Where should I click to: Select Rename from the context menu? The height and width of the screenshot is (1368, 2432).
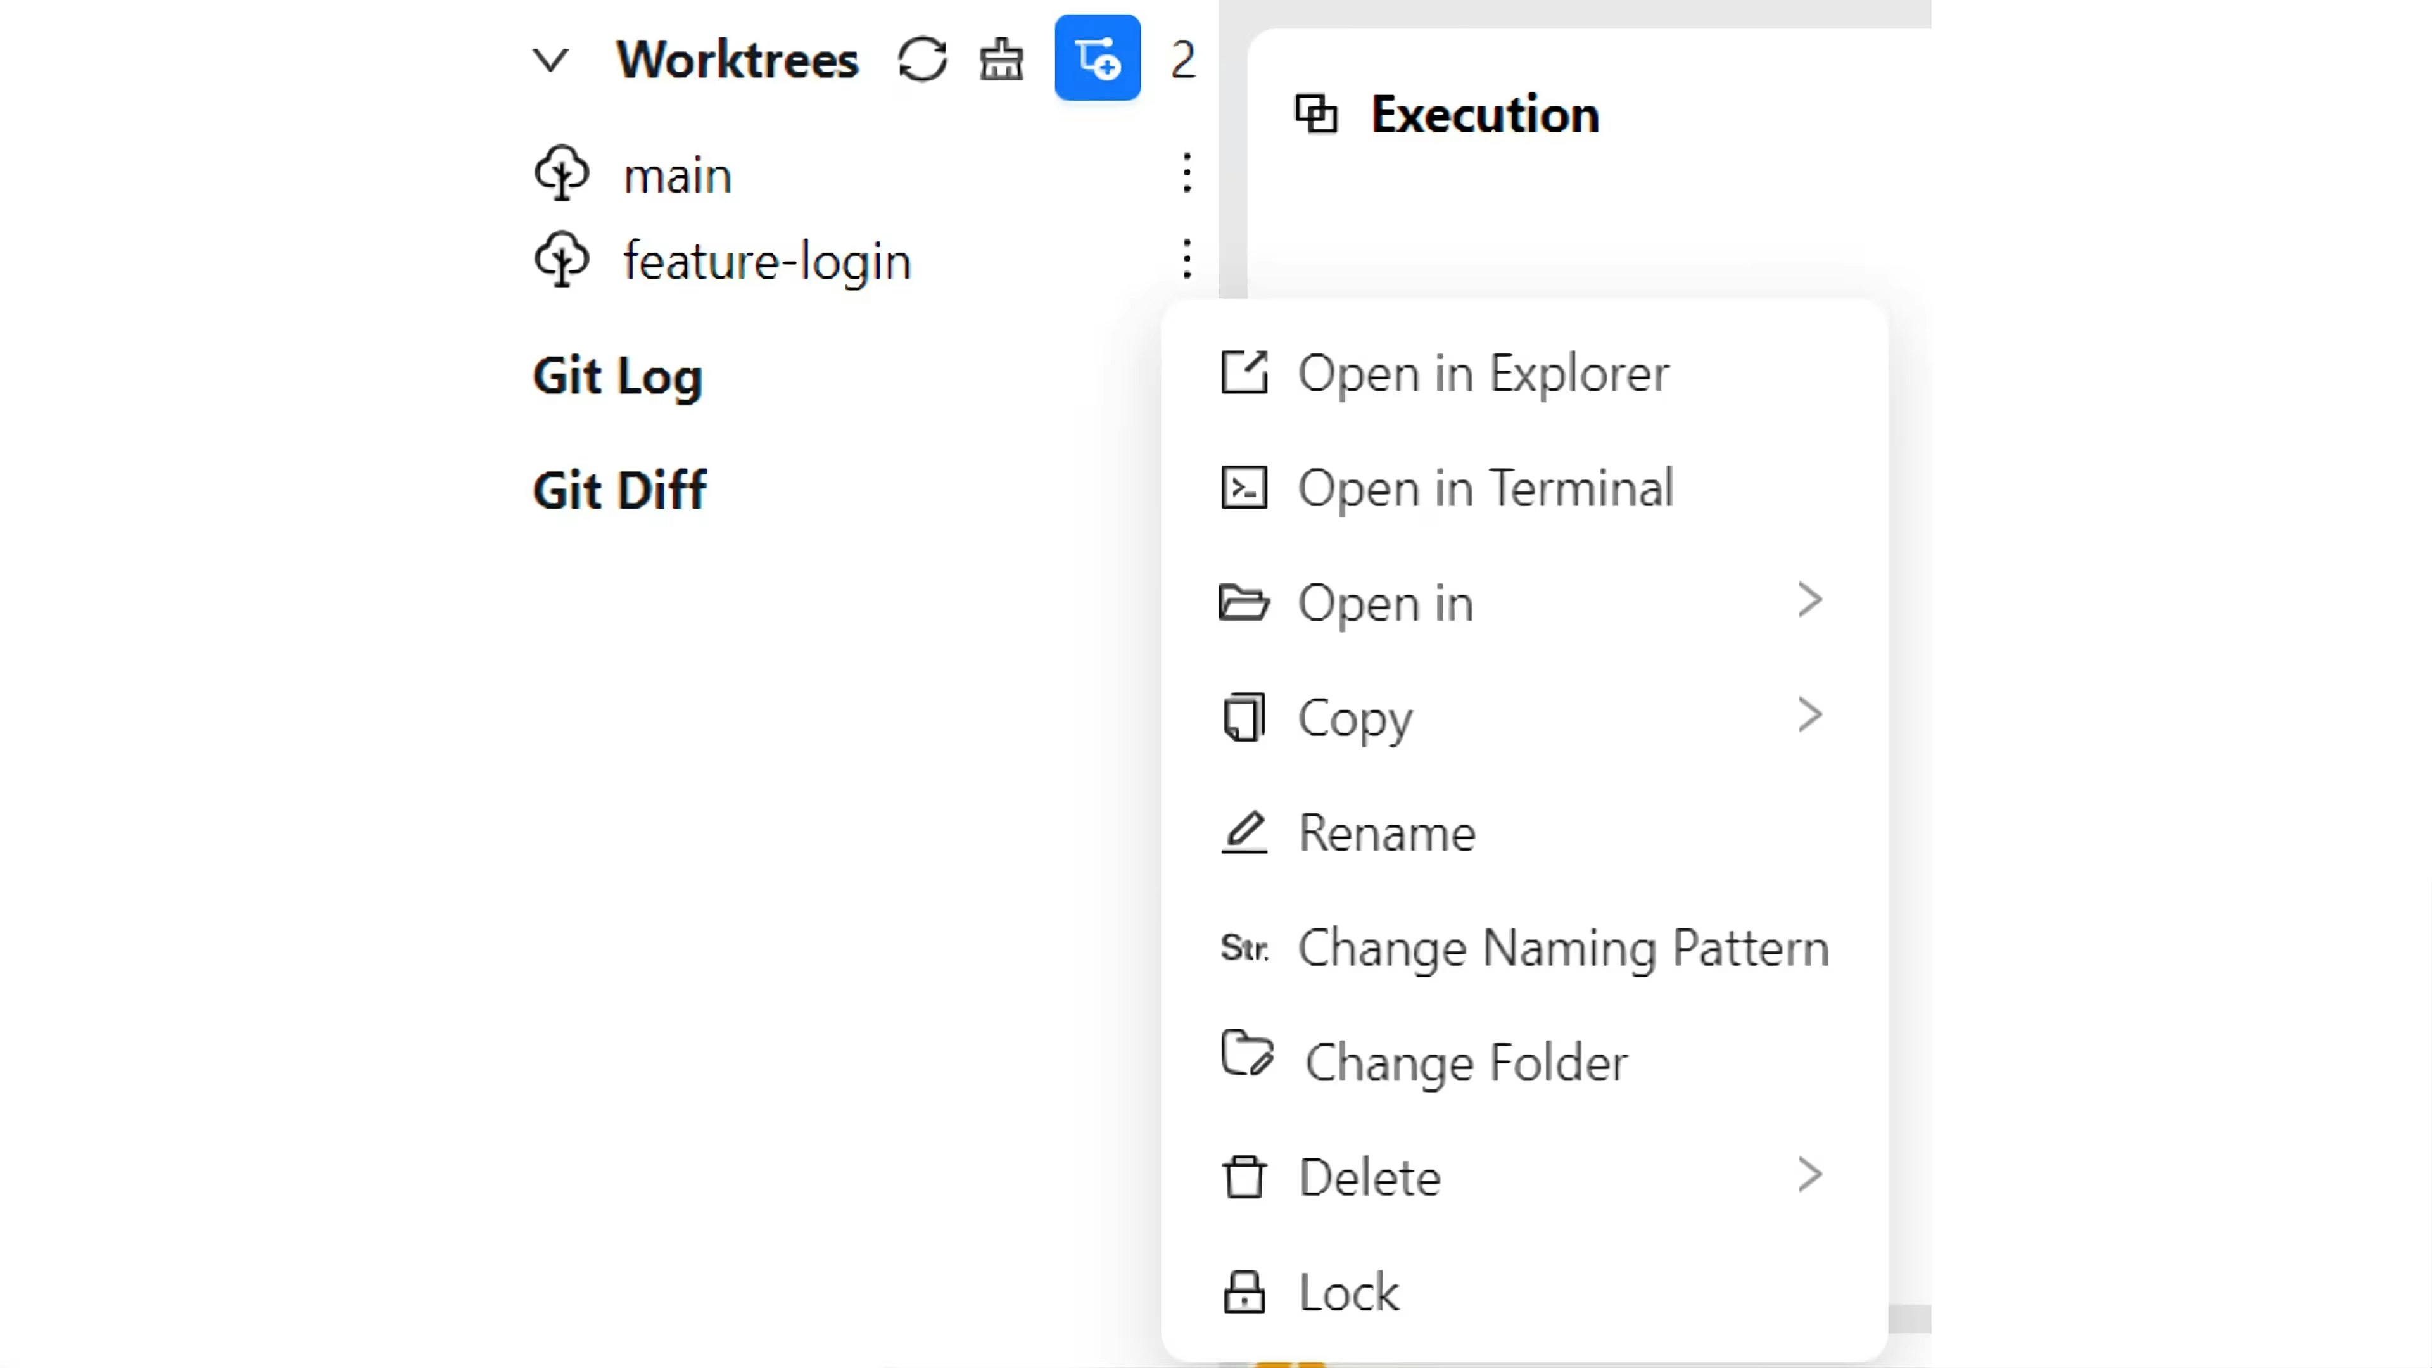click(1386, 833)
